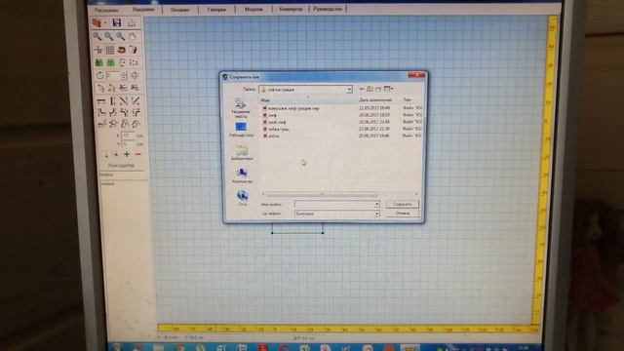This screenshot has width=624, height=351.
Task: Click the Network (Сеть) sidebar icon
Action: pyautogui.click(x=242, y=198)
